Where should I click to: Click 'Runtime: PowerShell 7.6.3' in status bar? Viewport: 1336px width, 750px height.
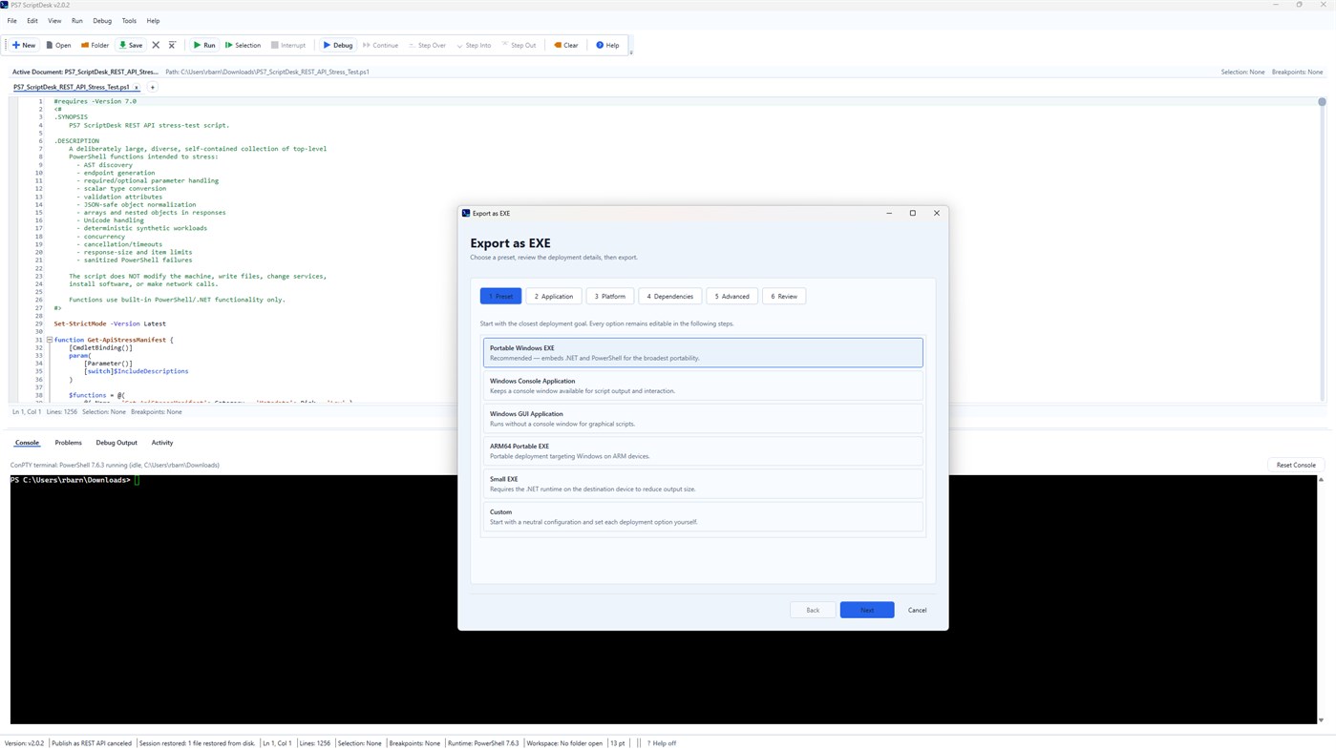[x=483, y=743]
